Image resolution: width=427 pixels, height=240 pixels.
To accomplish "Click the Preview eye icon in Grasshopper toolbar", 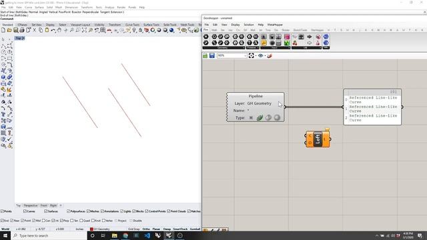I will 261,55.
